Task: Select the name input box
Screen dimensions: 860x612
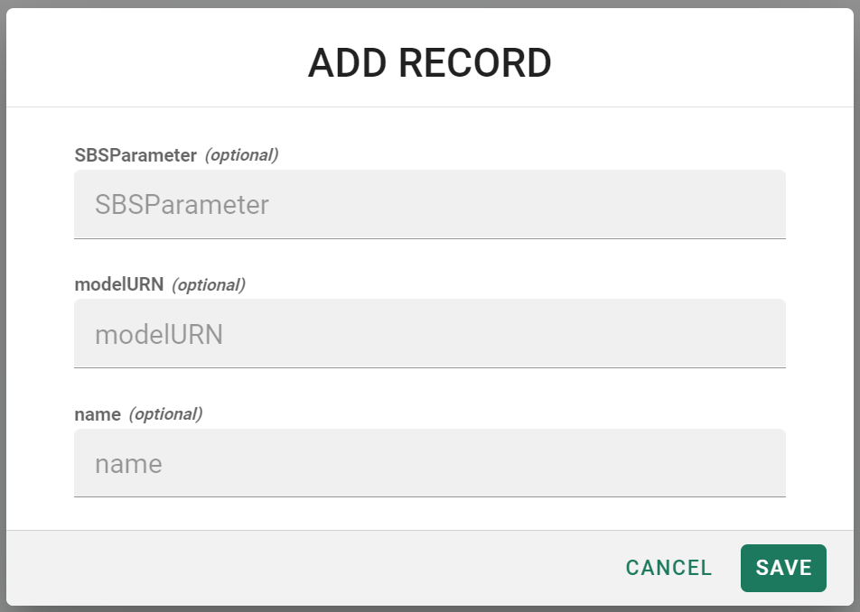Action: coord(429,464)
